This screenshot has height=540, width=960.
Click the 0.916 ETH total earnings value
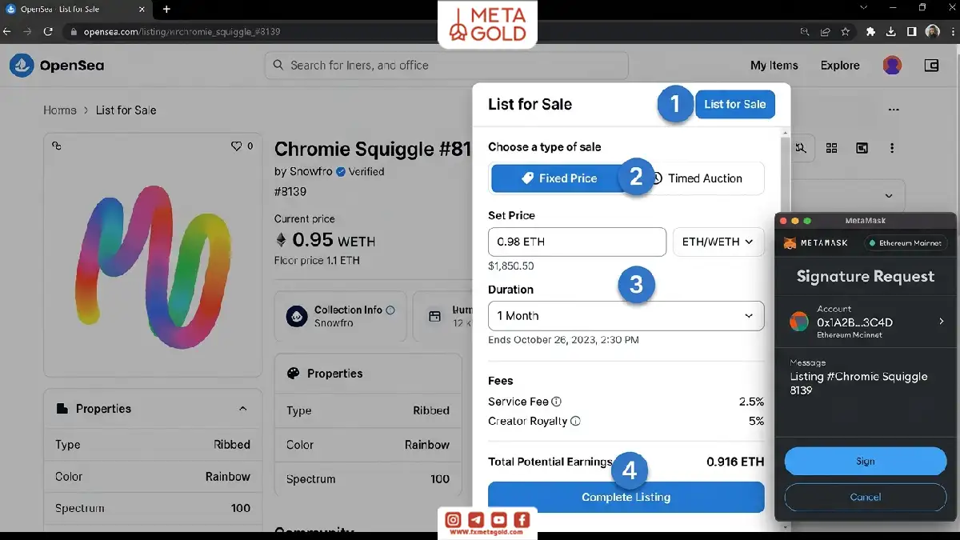coord(735,462)
